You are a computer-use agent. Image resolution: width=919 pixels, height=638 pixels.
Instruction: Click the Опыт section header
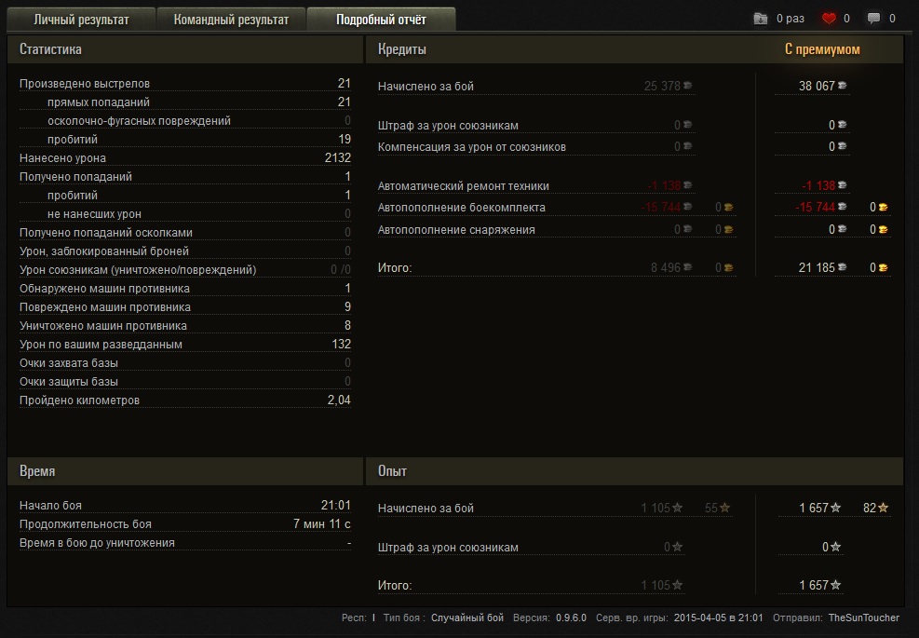point(392,471)
